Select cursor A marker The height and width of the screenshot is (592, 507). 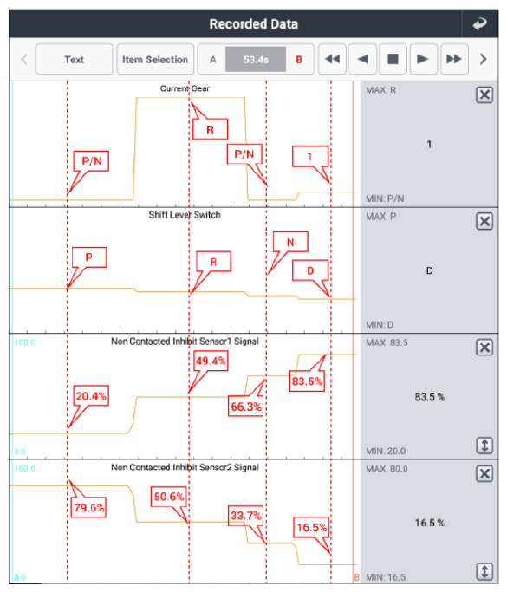pos(213,60)
